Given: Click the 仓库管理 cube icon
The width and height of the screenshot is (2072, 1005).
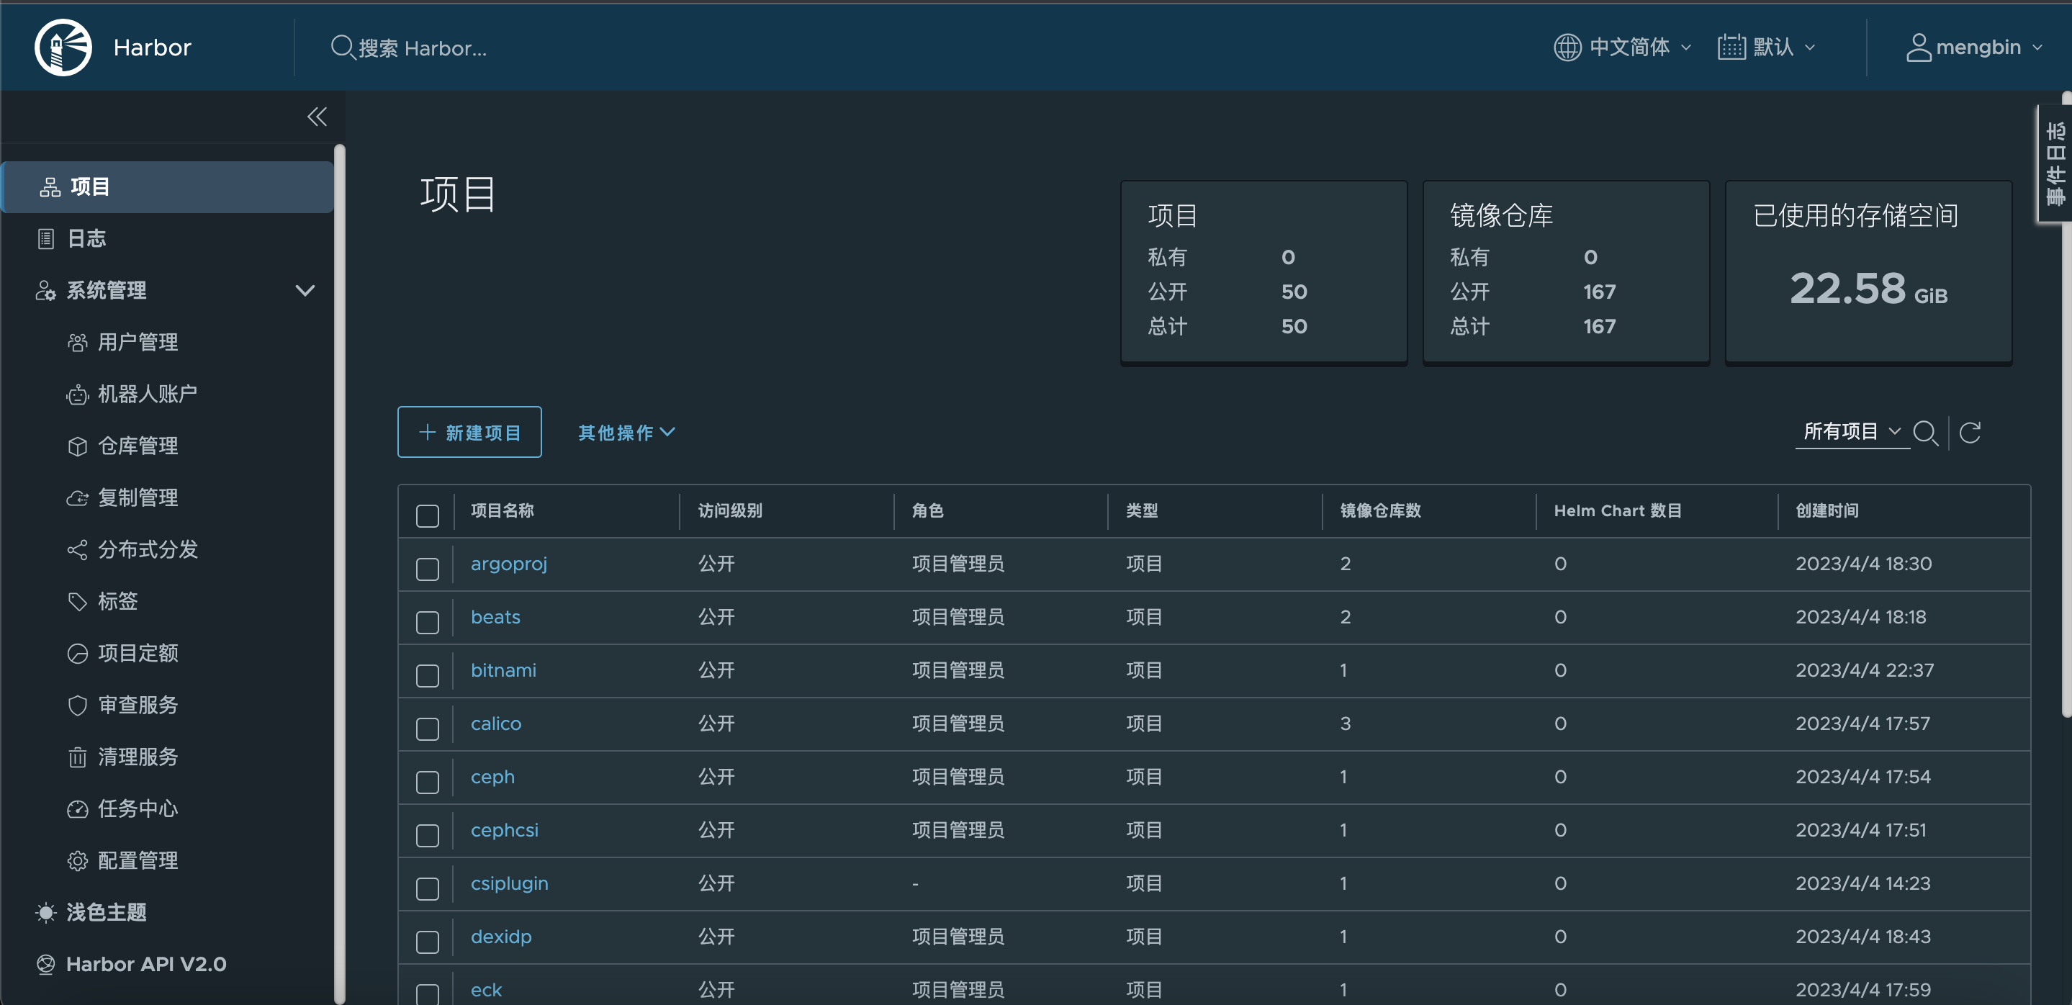Looking at the screenshot, I should click(x=77, y=446).
